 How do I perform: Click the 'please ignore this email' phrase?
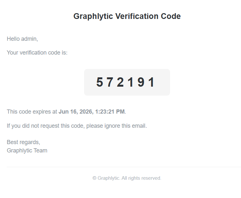click(116, 126)
